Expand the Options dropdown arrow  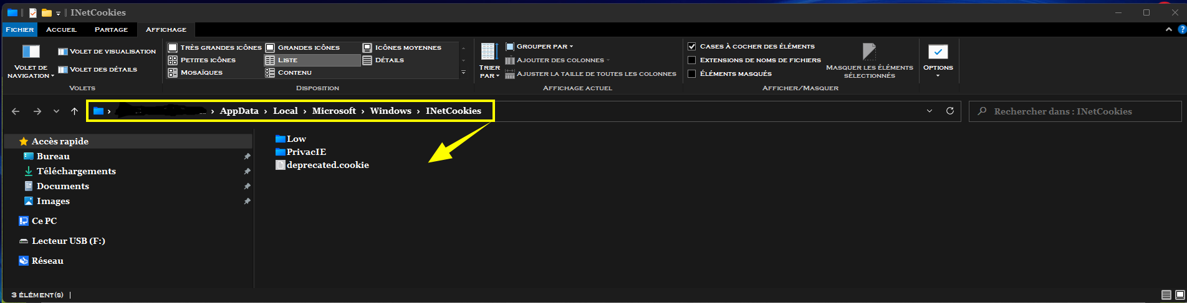tap(938, 76)
